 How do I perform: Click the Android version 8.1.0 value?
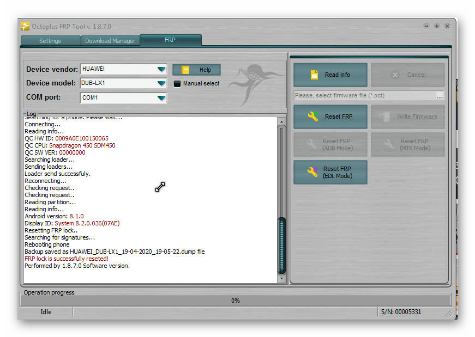[76, 216]
